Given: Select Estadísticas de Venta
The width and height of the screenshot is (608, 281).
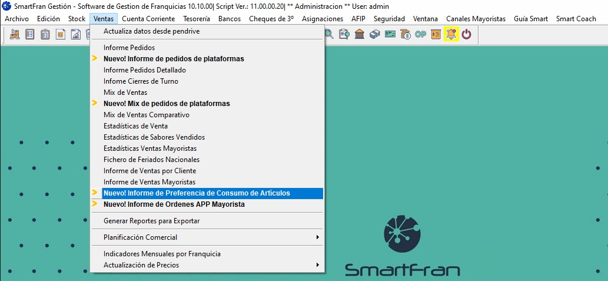Looking at the screenshot, I should [x=207, y=126].
